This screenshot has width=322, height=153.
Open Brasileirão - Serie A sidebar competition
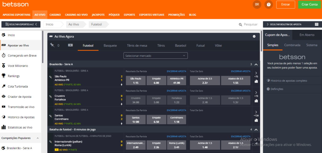tap(20, 148)
